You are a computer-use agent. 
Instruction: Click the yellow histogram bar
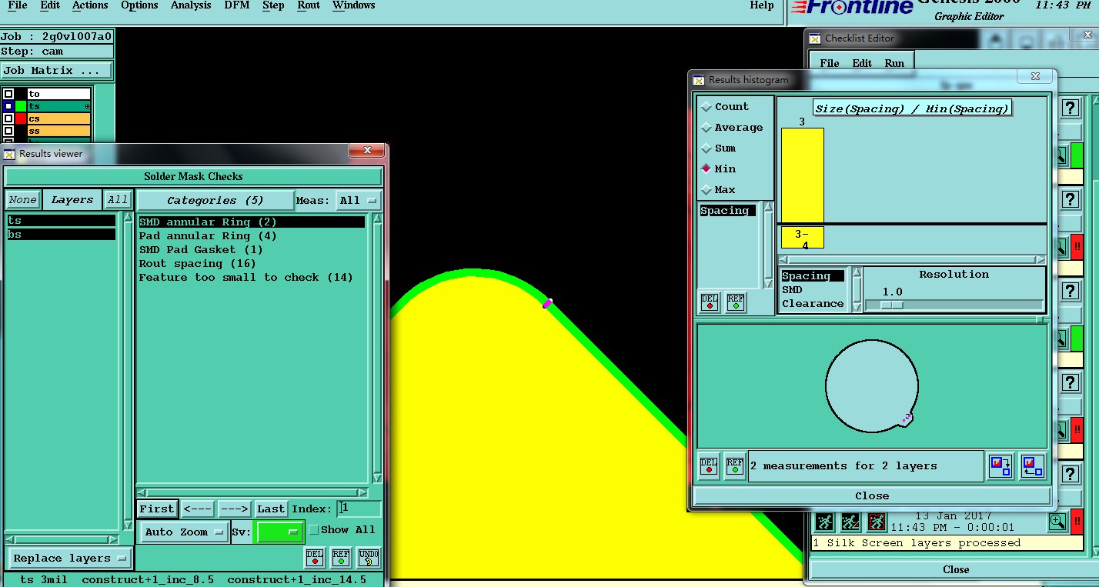click(x=803, y=175)
